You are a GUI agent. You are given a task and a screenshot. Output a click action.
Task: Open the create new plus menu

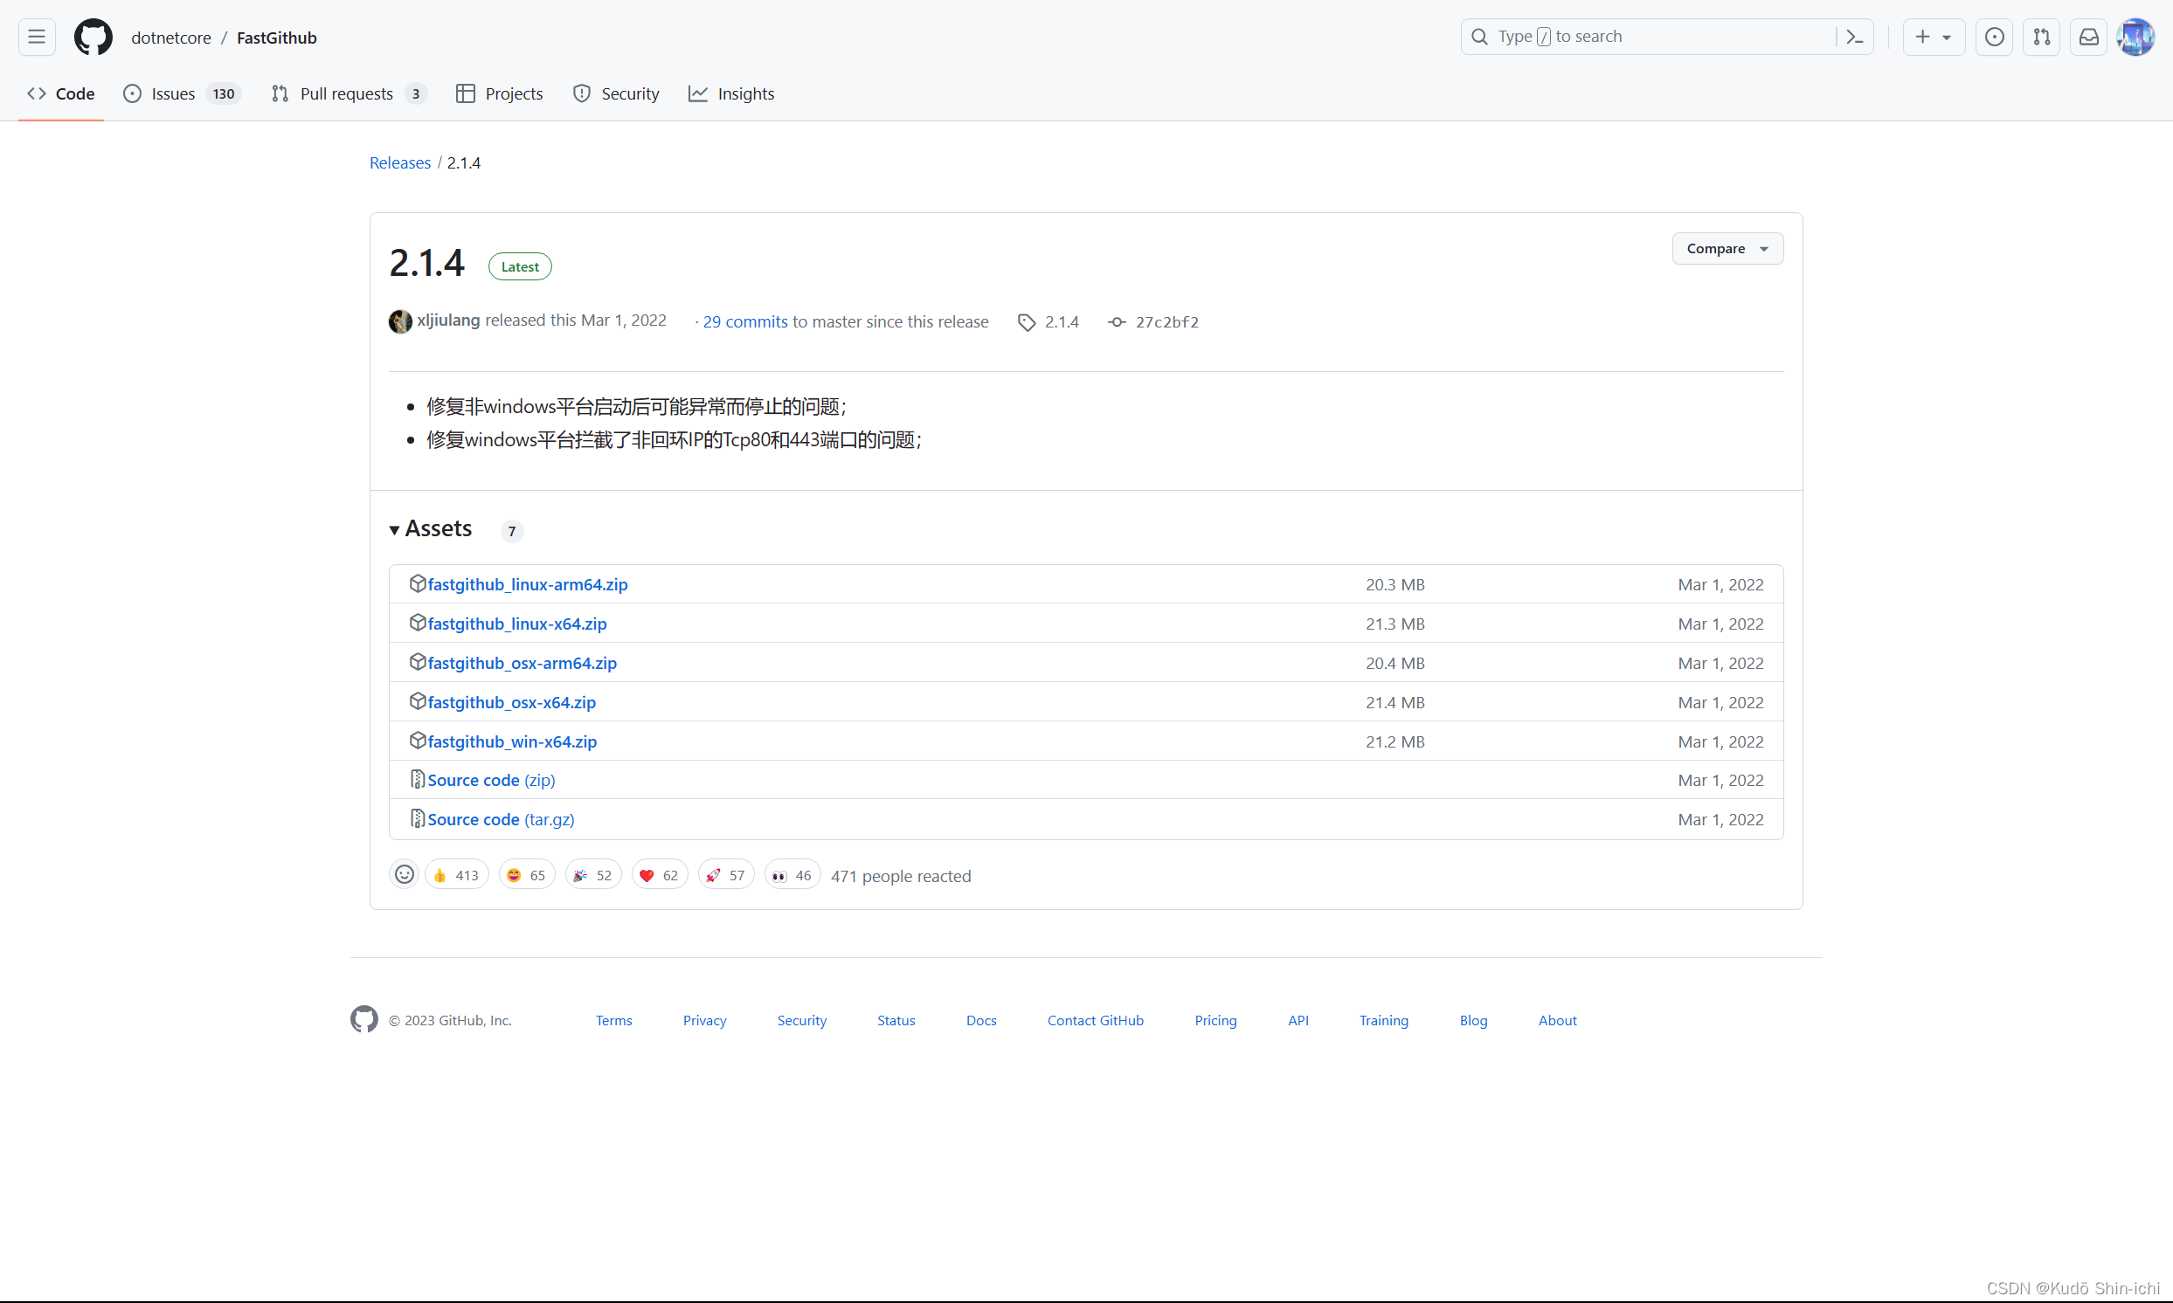pyautogui.click(x=1934, y=37)
